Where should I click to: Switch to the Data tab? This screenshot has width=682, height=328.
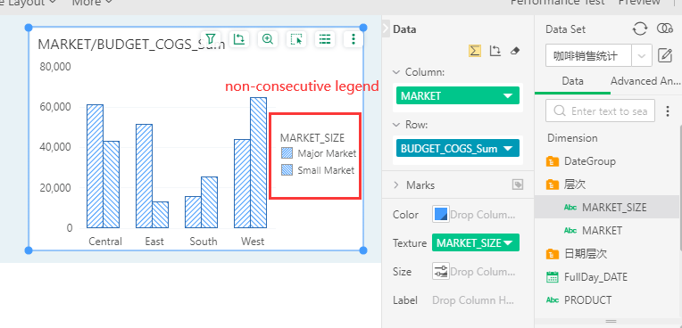coord(572,81)
